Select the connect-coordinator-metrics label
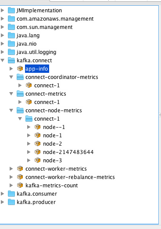This screenshot has height=229, width=161. click(x=62, y=77)
